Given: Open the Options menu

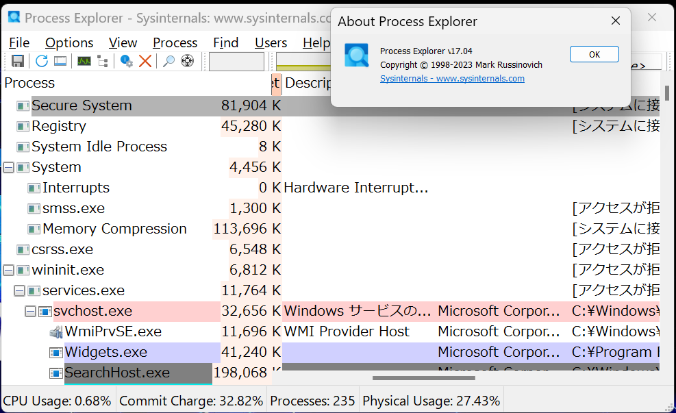Looking at the screenshot, I should 68,42.
